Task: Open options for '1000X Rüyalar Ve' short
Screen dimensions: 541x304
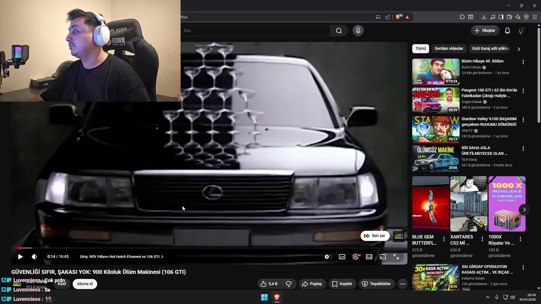Action: tap(520, 239)
